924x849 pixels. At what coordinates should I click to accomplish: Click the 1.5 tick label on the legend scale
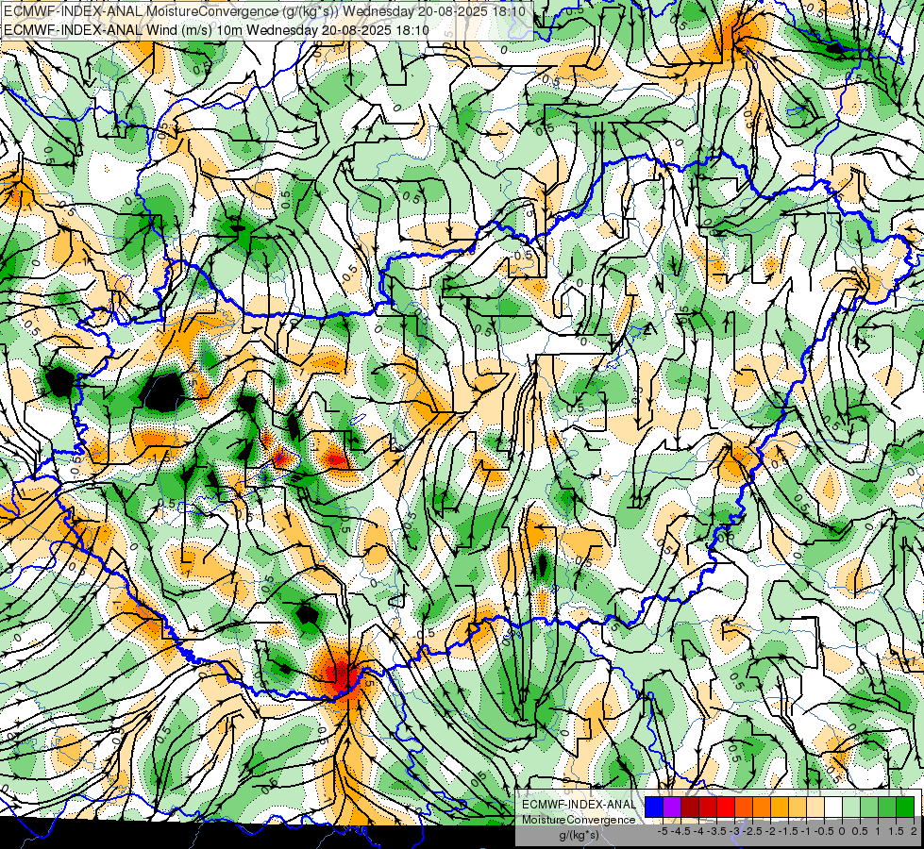click(895, 831)
